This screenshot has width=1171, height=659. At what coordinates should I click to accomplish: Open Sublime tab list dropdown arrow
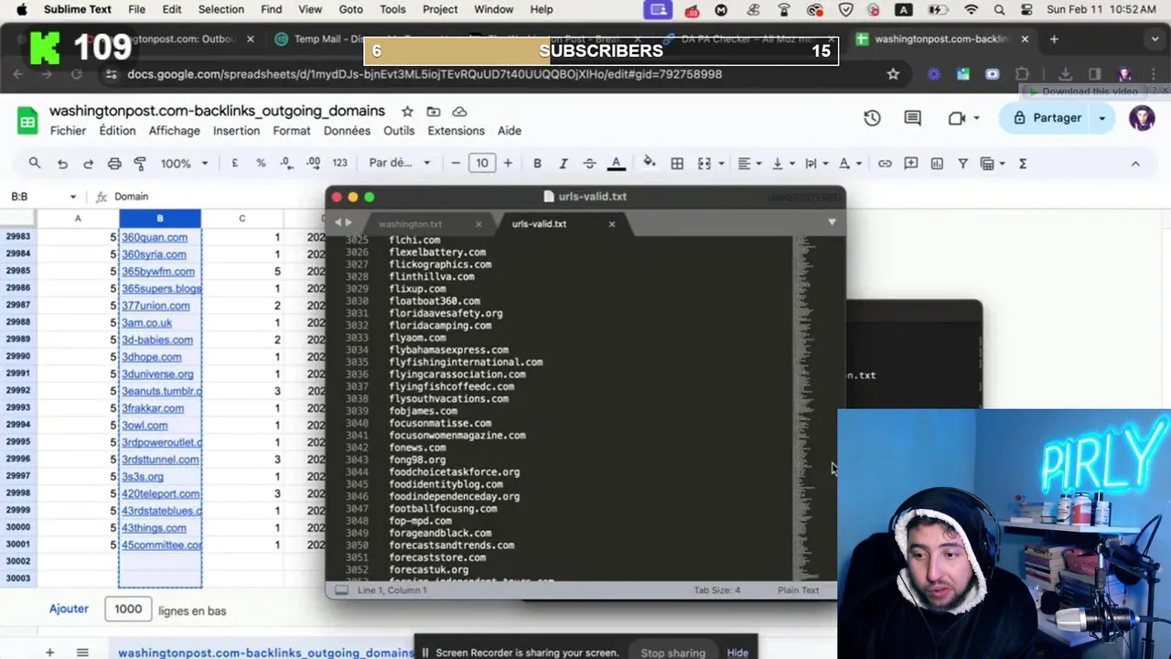coord(832,222)
